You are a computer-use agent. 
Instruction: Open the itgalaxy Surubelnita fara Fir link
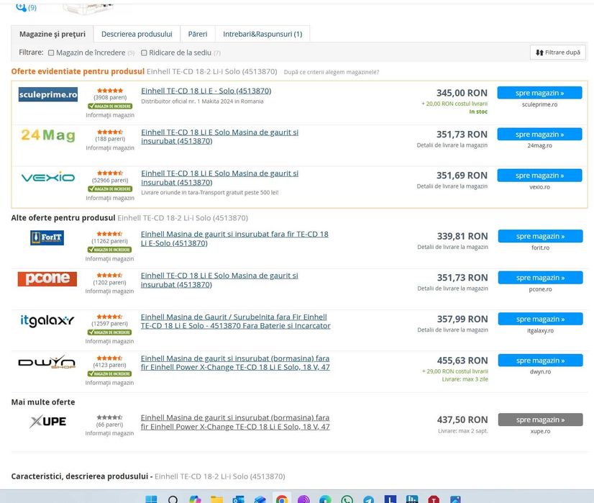(236, 321)
